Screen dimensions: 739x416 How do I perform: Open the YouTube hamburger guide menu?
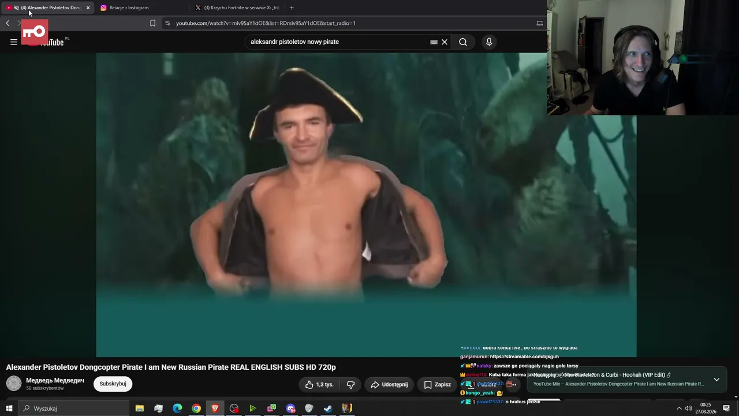[14, 42]
